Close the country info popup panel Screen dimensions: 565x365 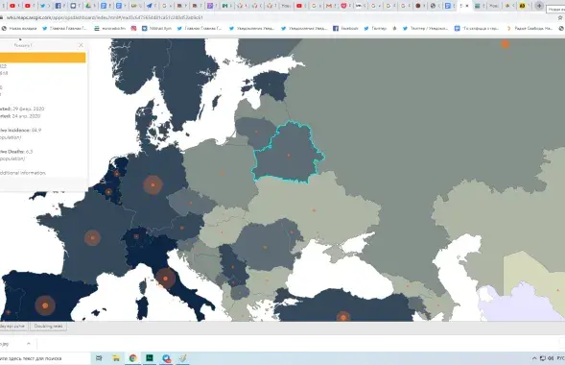(x=81, y=45)
